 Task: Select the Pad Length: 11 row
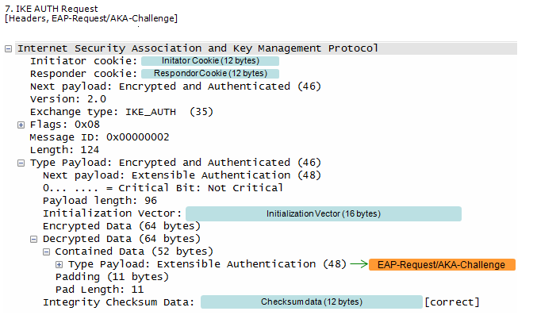click(99, 290)
